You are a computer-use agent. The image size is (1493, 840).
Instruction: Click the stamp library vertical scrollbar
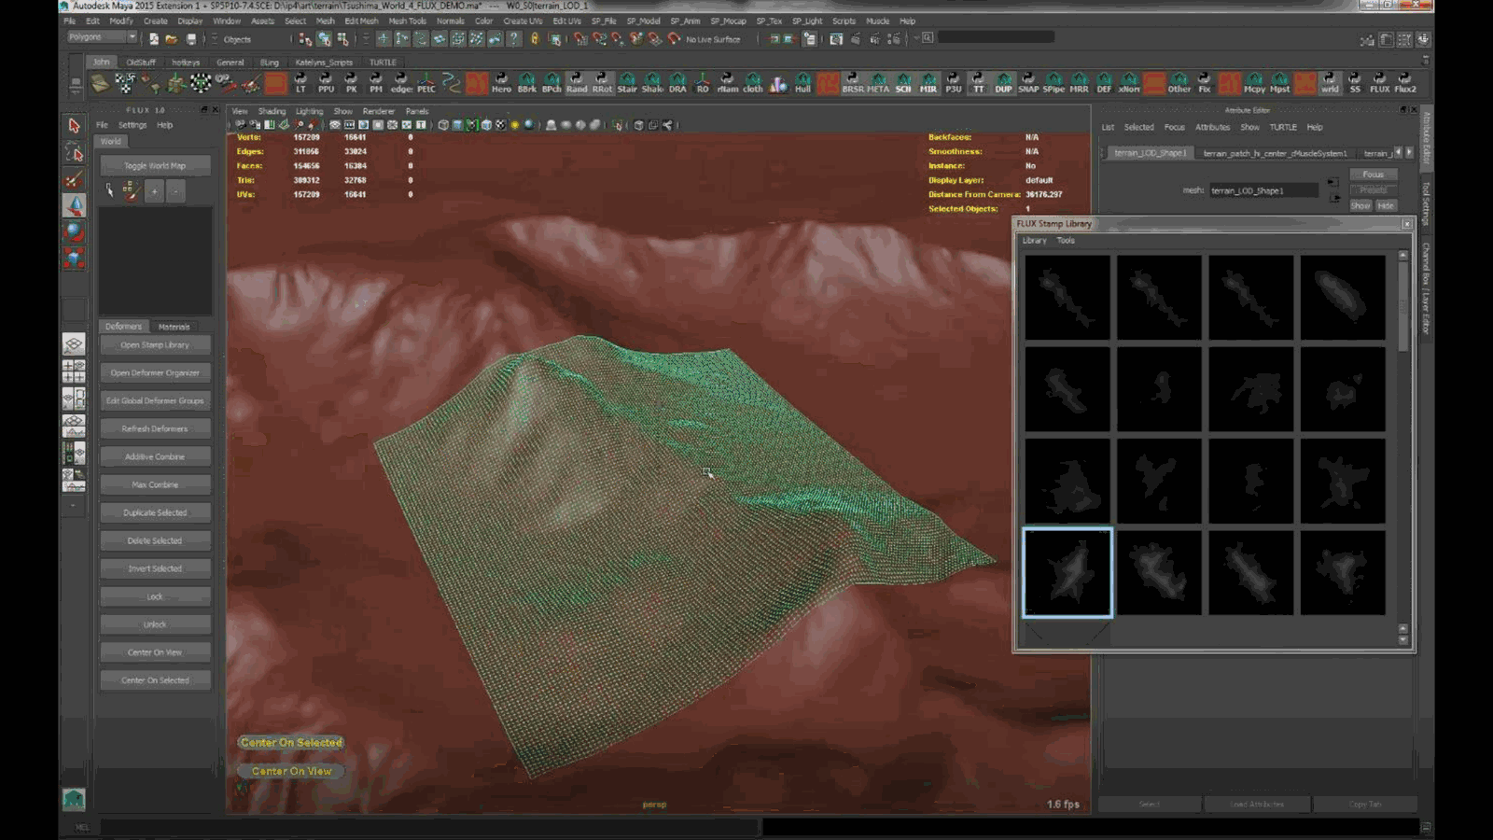1402,446
